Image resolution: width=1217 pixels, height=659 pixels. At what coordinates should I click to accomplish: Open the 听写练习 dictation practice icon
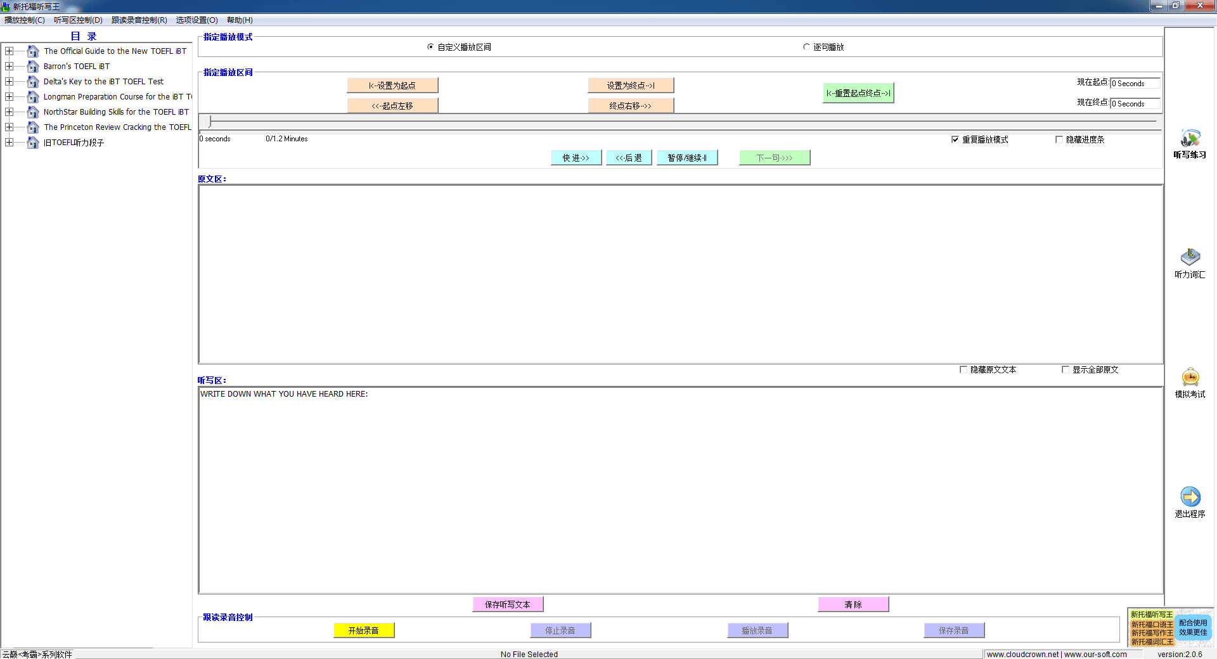click(1190, 139)
